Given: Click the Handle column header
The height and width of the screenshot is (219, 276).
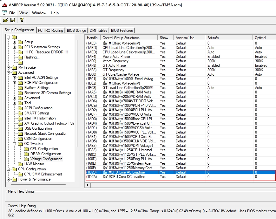Looking at the screenshot, I should pos(93,38).
